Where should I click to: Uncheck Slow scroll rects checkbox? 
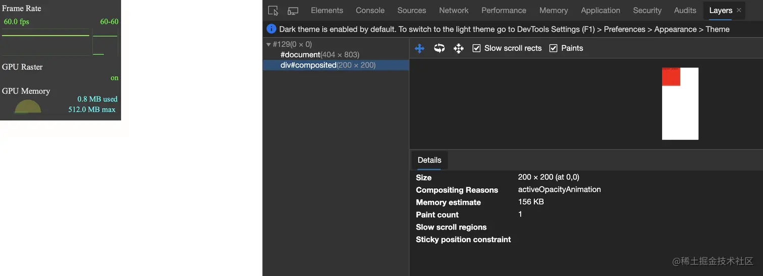(476, 48)
